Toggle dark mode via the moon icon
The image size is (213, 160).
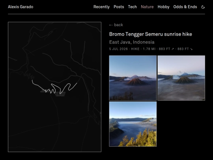[x=203, y=7]
